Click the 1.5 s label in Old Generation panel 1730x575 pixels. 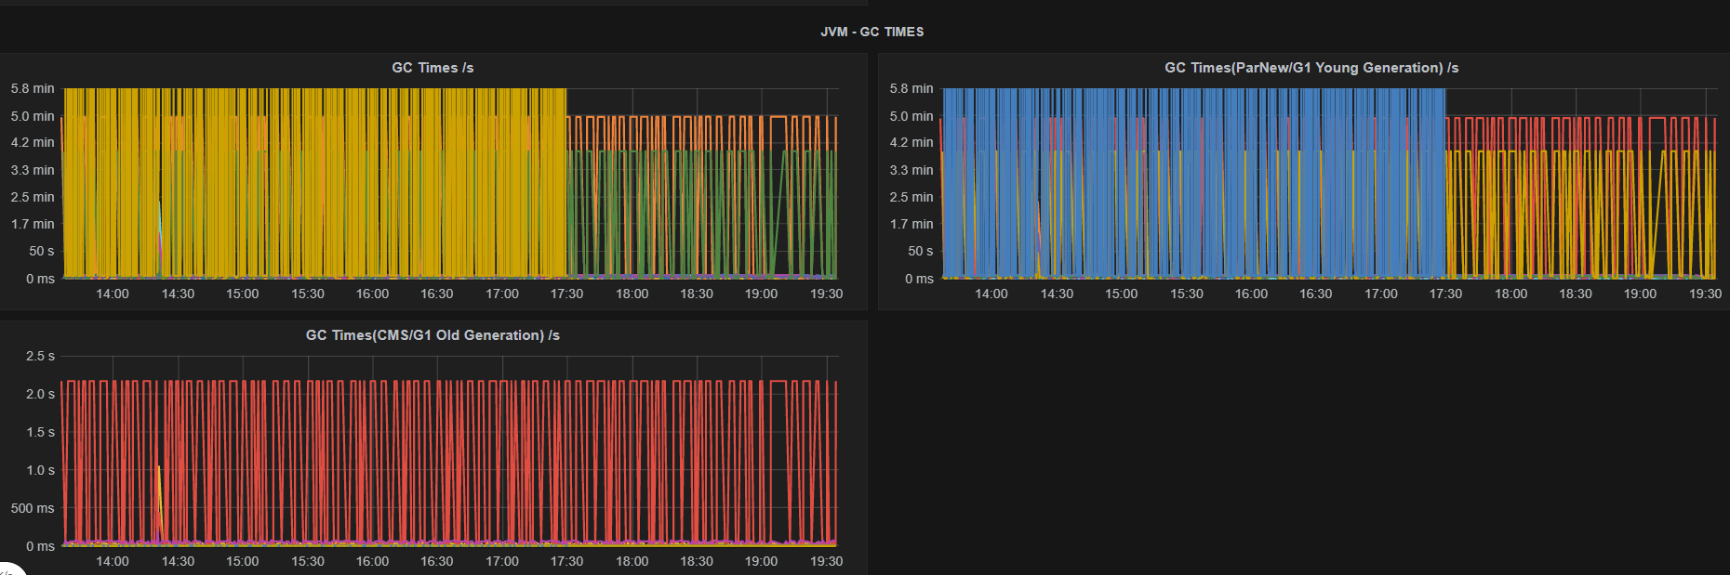click(40, 432)
